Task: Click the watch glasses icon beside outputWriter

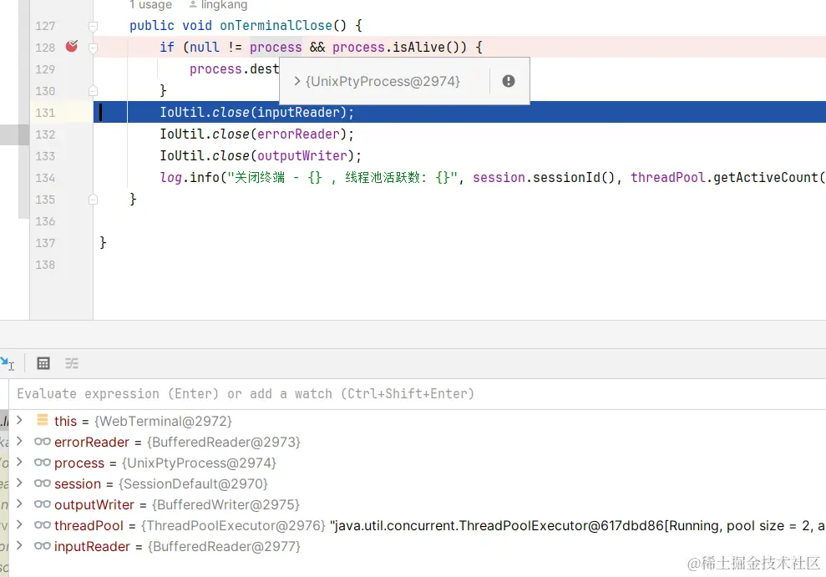Action: click(42, 504)
